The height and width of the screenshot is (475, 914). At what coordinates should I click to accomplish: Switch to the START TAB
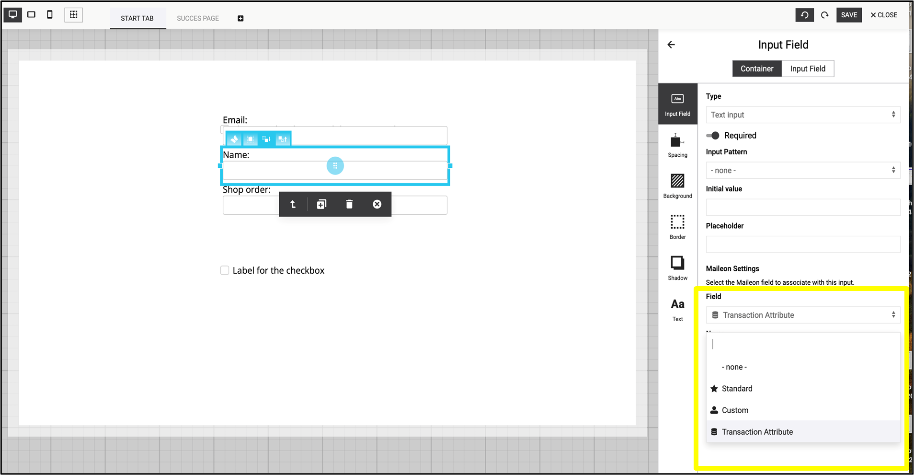coord(137,18)
